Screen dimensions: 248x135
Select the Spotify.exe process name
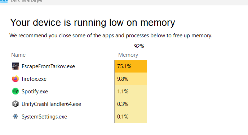coord(35,92)
